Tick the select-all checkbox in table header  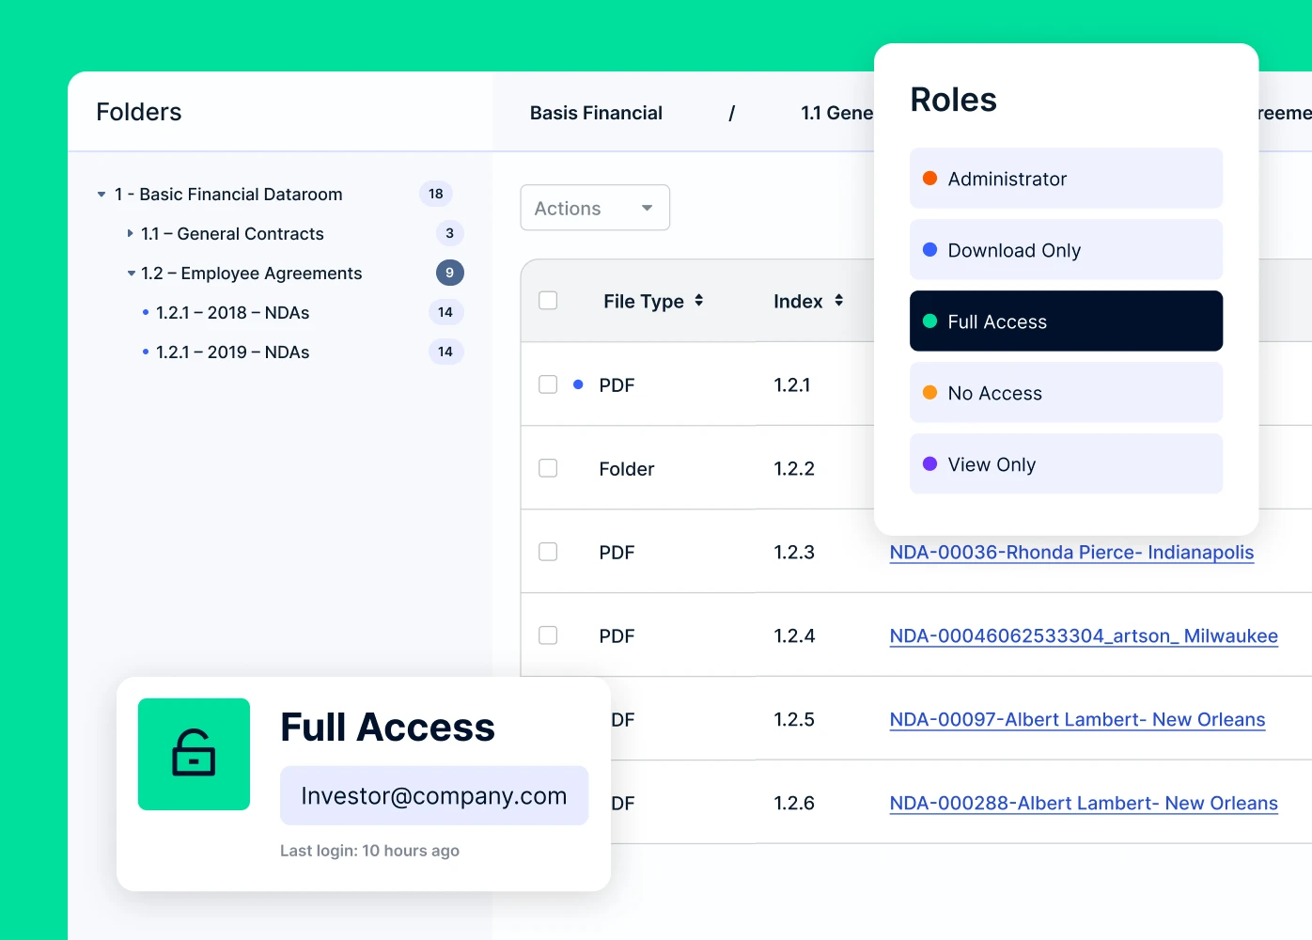pos(548,301)
